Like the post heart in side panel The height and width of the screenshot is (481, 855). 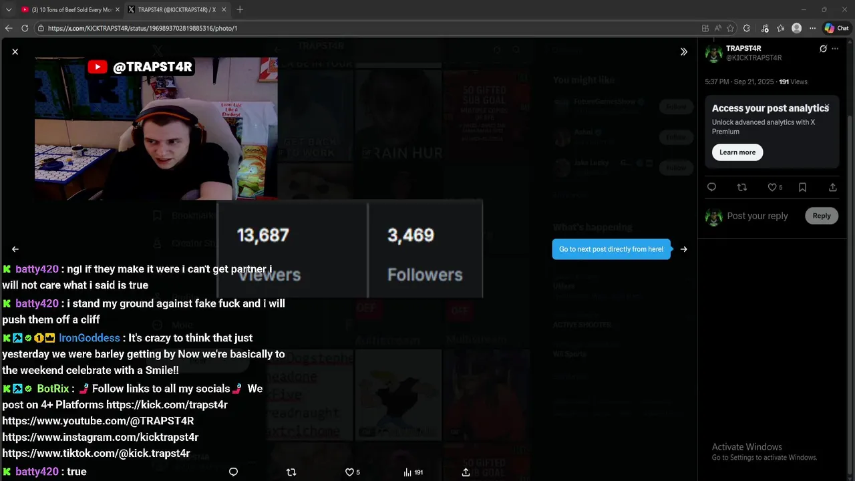[772, 187]
